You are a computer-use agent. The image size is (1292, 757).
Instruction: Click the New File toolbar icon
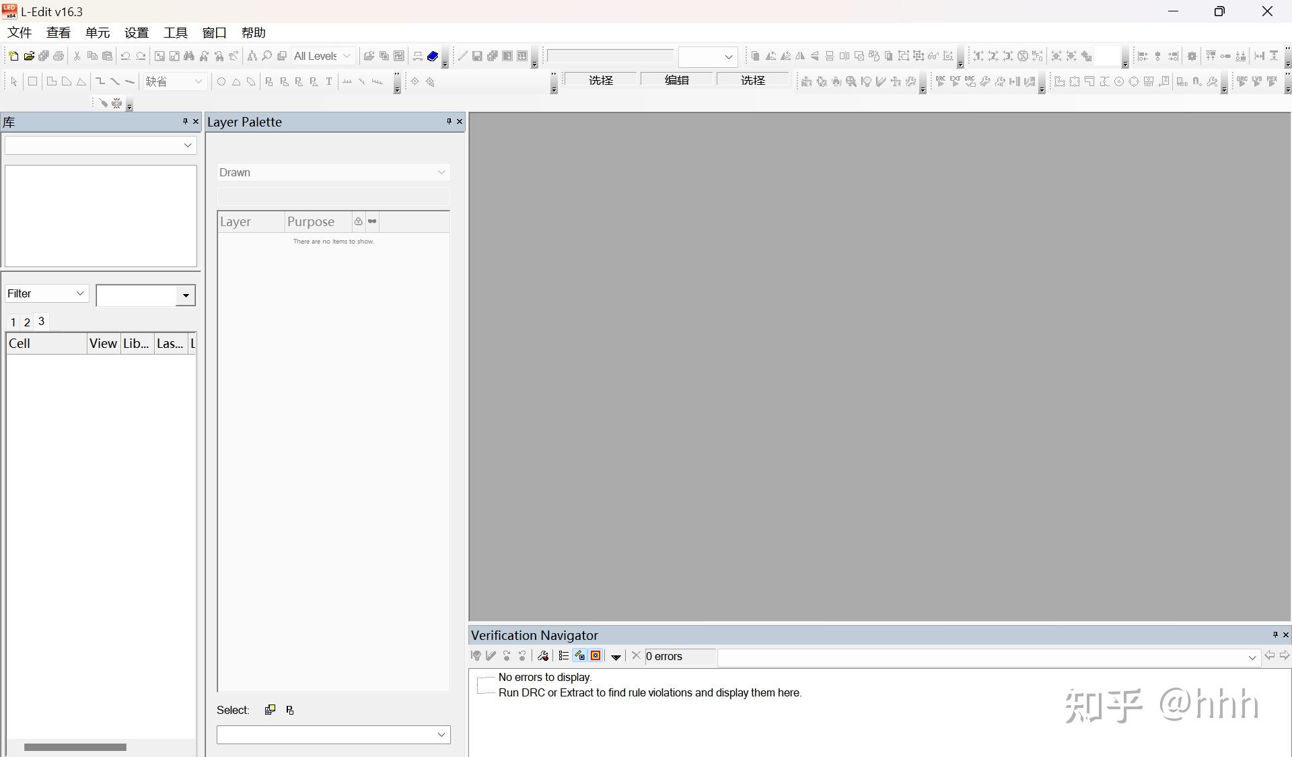click(13, 56)
